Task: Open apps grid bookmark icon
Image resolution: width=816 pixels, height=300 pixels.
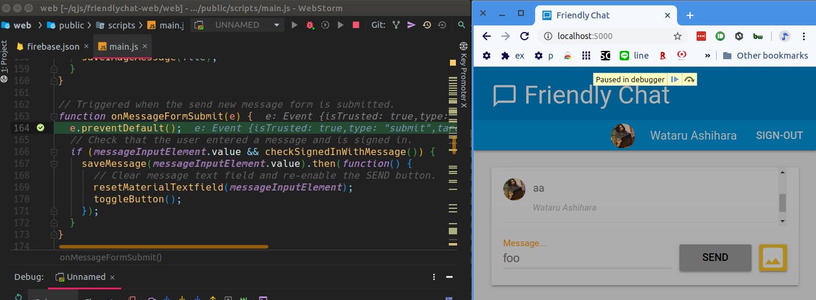Action: 586,56
